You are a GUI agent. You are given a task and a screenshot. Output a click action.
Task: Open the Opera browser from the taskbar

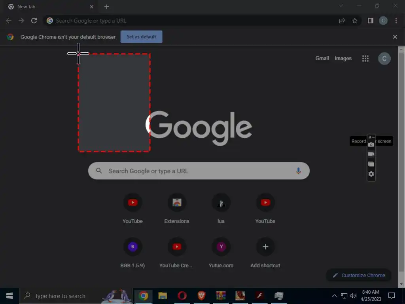coord(182,296)
